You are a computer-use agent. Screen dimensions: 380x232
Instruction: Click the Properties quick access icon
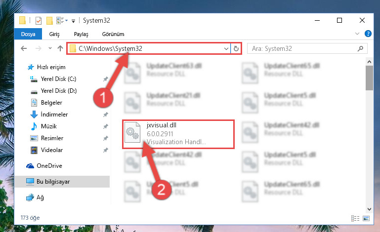[x=38, y=21]
